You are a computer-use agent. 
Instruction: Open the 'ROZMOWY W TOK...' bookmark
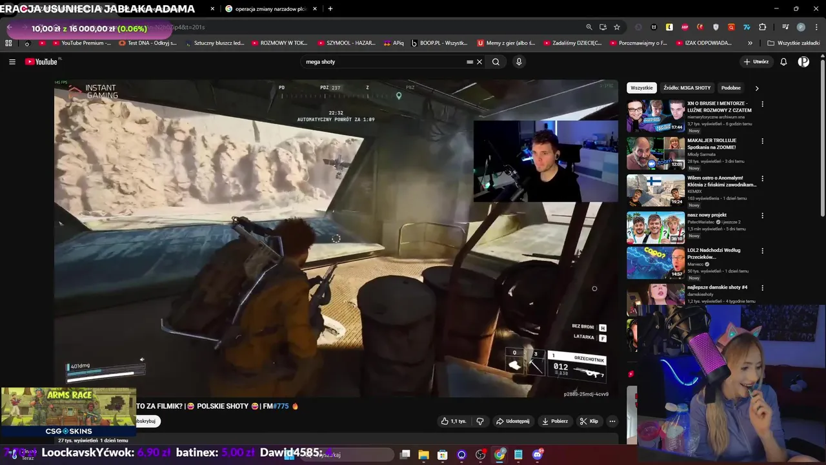[x=279, y=43]
